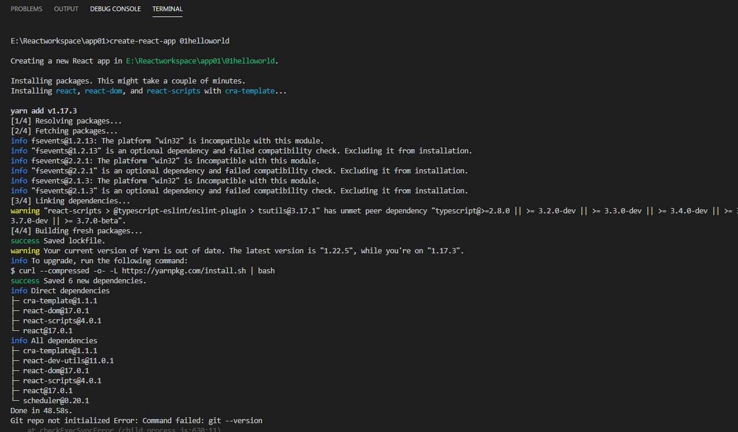Click the 'Git repo not initialized Error' line

(x=136, y=421)
